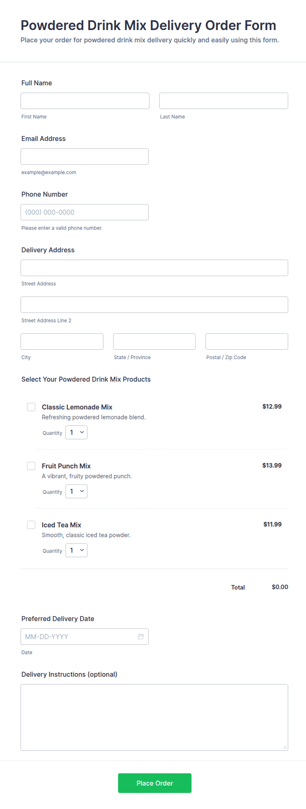
Task: Click the City input box
Action: (x=62, y=341)
